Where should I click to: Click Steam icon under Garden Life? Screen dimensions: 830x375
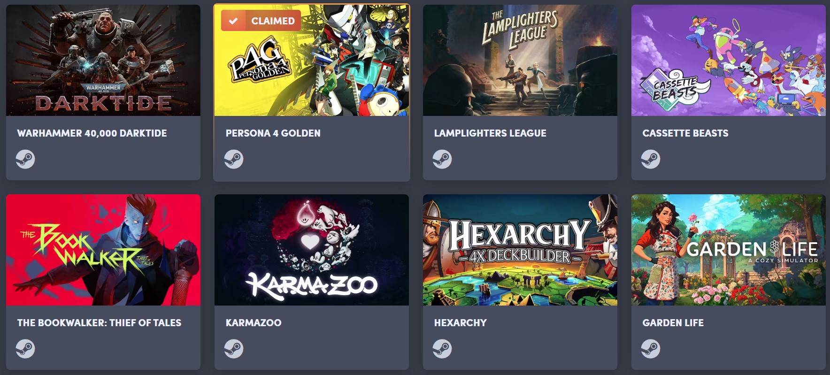tap(651, 349)
